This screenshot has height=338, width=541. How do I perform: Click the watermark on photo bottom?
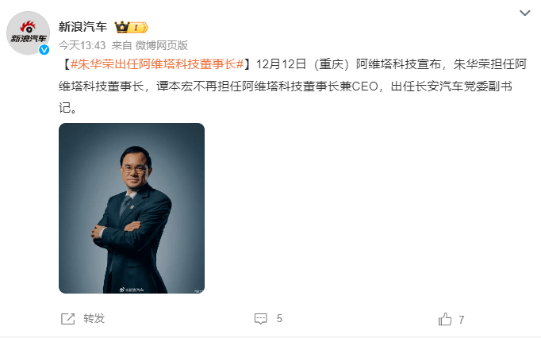tap(132, 290)
